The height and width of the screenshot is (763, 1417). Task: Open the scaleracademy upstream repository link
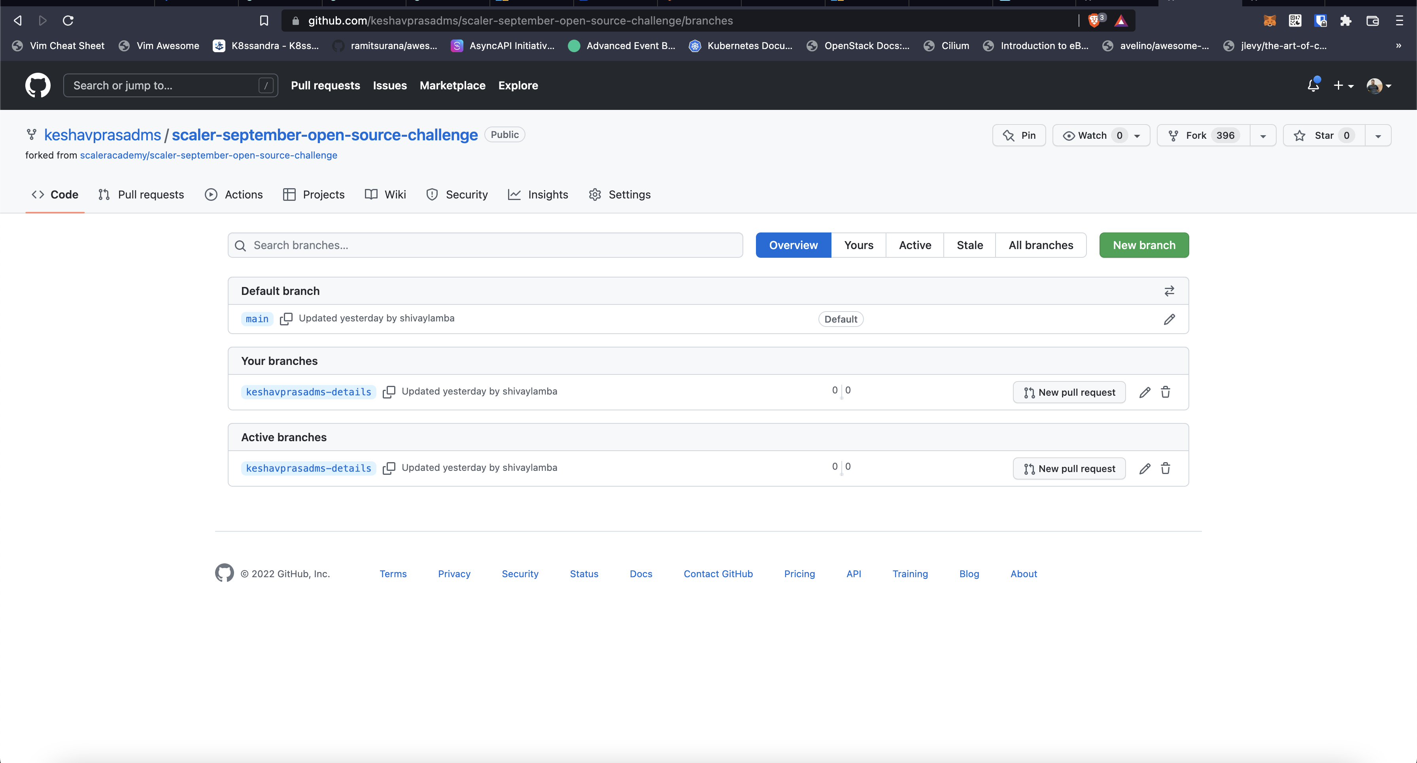coord(208,155)
